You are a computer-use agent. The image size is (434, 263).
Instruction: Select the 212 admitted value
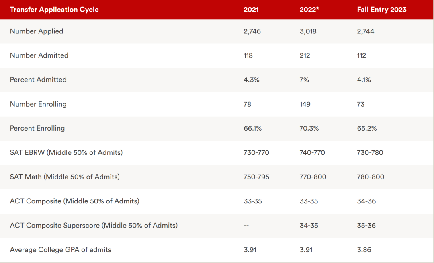click(305, 55)
